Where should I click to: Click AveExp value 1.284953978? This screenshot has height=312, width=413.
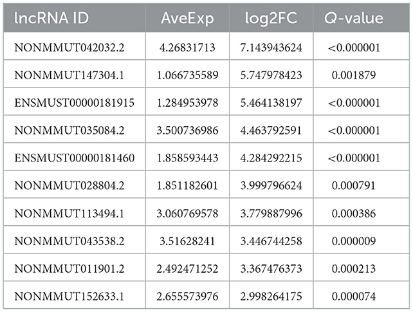[187, 103]
